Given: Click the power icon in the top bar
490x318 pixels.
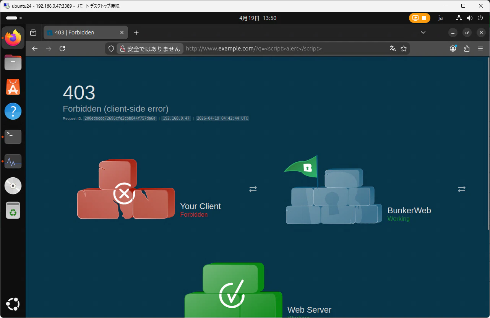Looking at the screenshot, I should pos(480,18).
